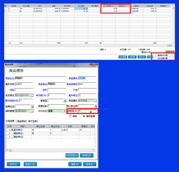The width and height of the screenshot is (179, 172).
Task: Choose 完工金额分配 in popup menu
Action: click(163, 58)
